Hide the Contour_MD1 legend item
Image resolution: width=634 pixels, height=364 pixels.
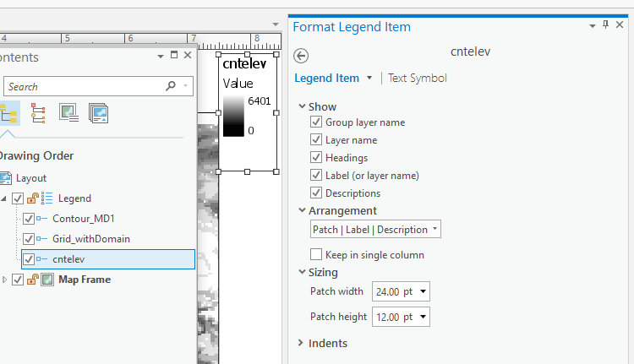pos(29,219)
